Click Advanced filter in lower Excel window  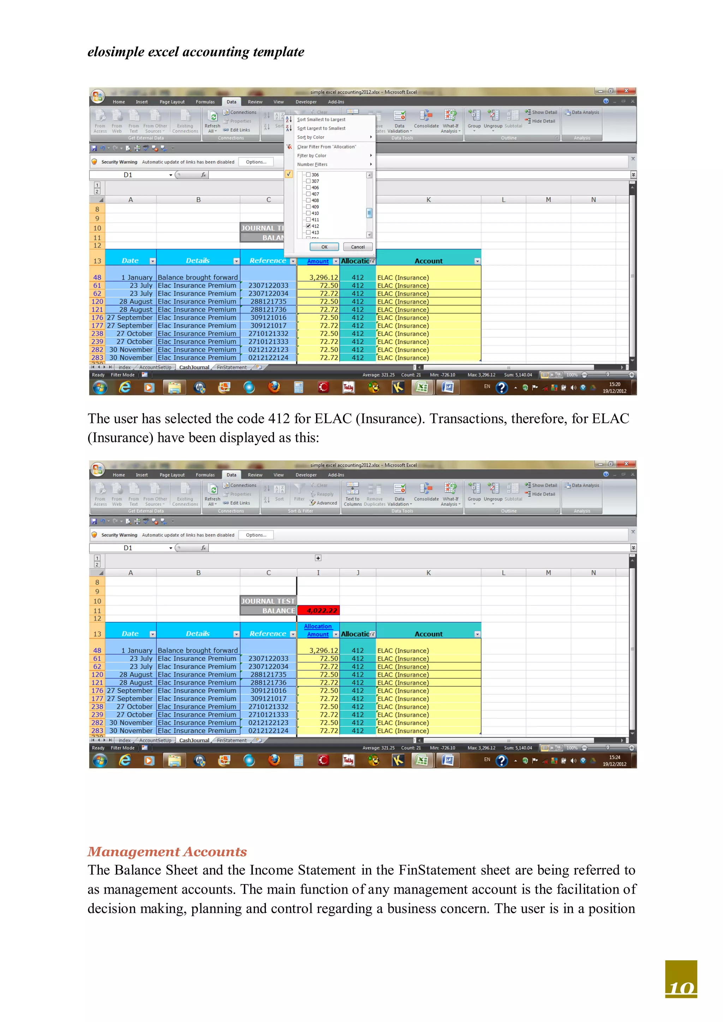pos(324,503)
